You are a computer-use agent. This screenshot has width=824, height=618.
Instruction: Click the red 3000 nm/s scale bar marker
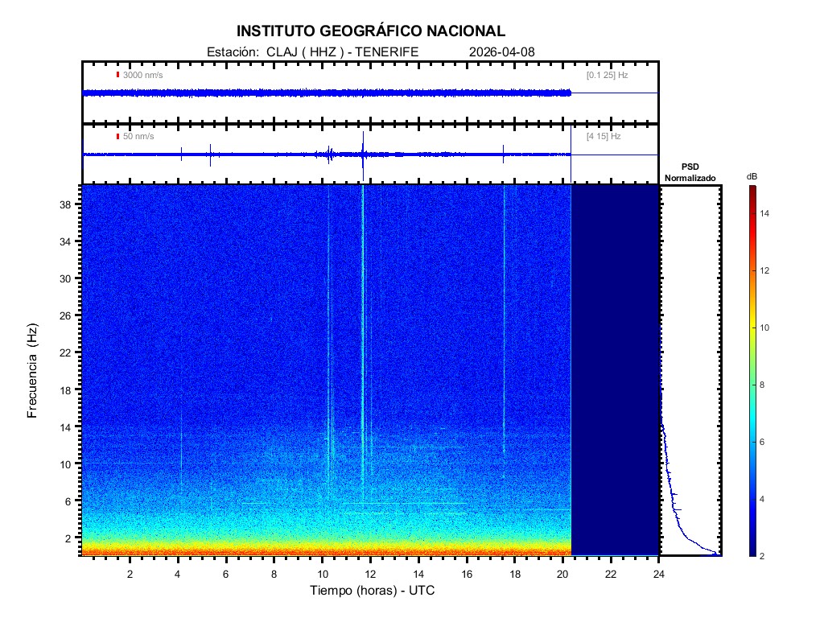(117, 75)
